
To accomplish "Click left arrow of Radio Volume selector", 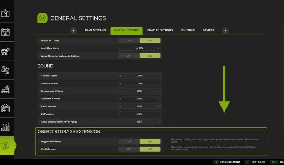I will coord(121,106).
